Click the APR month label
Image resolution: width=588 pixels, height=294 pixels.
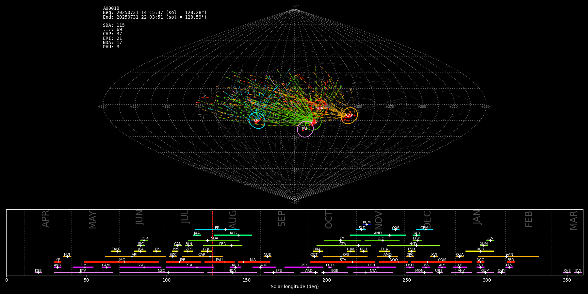click(45, 219)
